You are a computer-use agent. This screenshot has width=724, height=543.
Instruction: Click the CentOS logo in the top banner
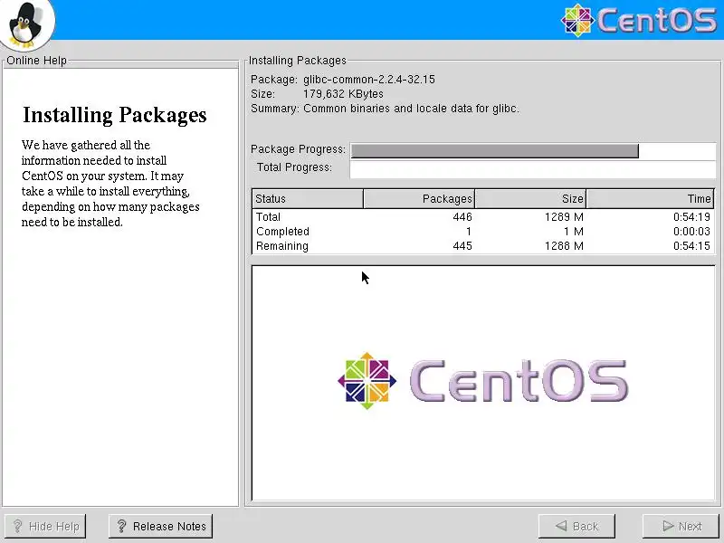[x=639, y=20]
